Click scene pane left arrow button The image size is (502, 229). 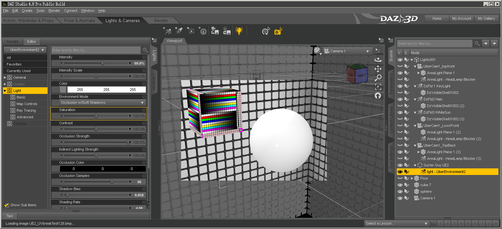coord(486,43)
